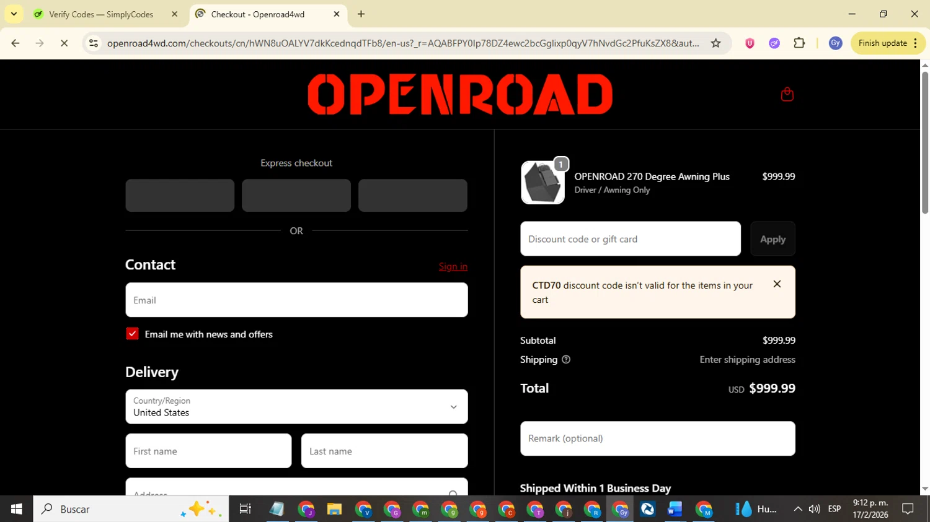Open the notepad app in taskbar
Image resolution: width=930 pixels, height=522 pixels.
point(277,509)
